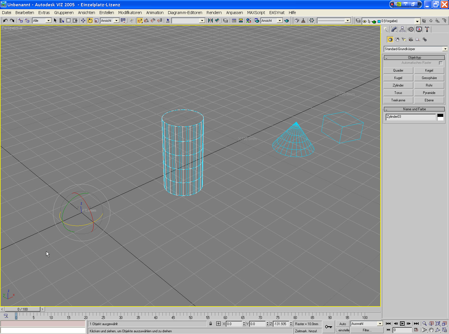This screenshot has width=449, height=334.
Task: Toggle 3D snap magnet icon
Action: pyautogui.click(x=140, y=21)
